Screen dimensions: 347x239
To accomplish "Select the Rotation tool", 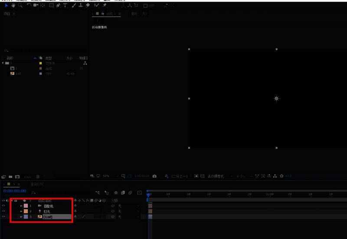I will click(x=29, y=5).
